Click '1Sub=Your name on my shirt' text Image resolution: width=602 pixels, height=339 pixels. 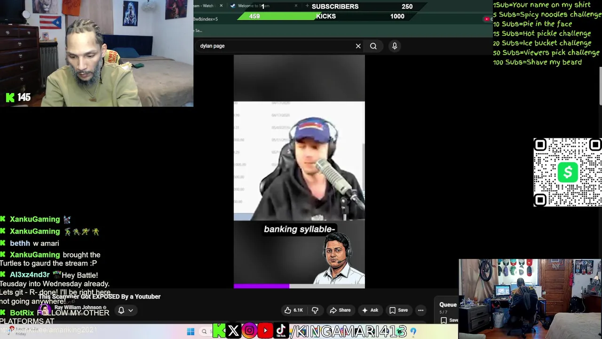[x=542, y=5]
